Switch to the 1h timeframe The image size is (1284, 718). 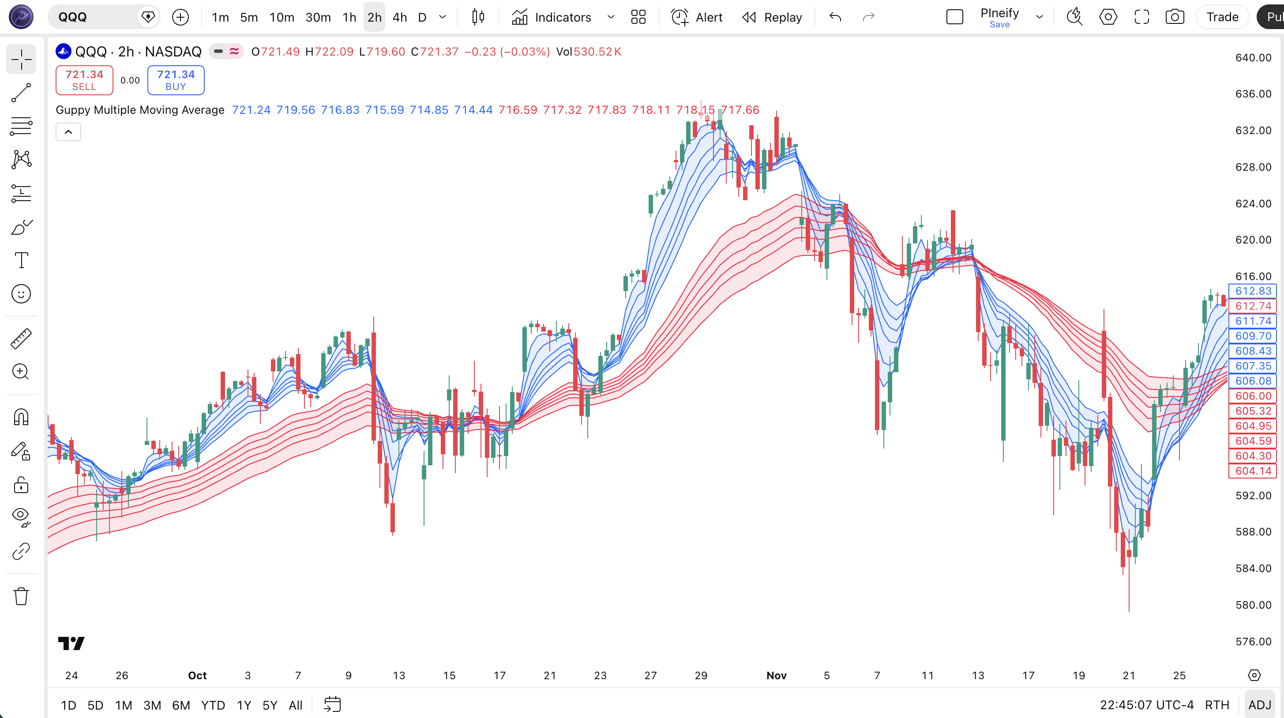[x=349, y=17]
